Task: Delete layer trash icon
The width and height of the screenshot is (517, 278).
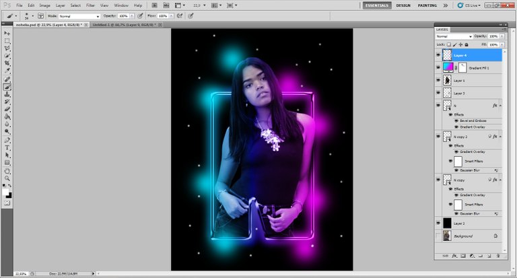Action: (498, 256)
